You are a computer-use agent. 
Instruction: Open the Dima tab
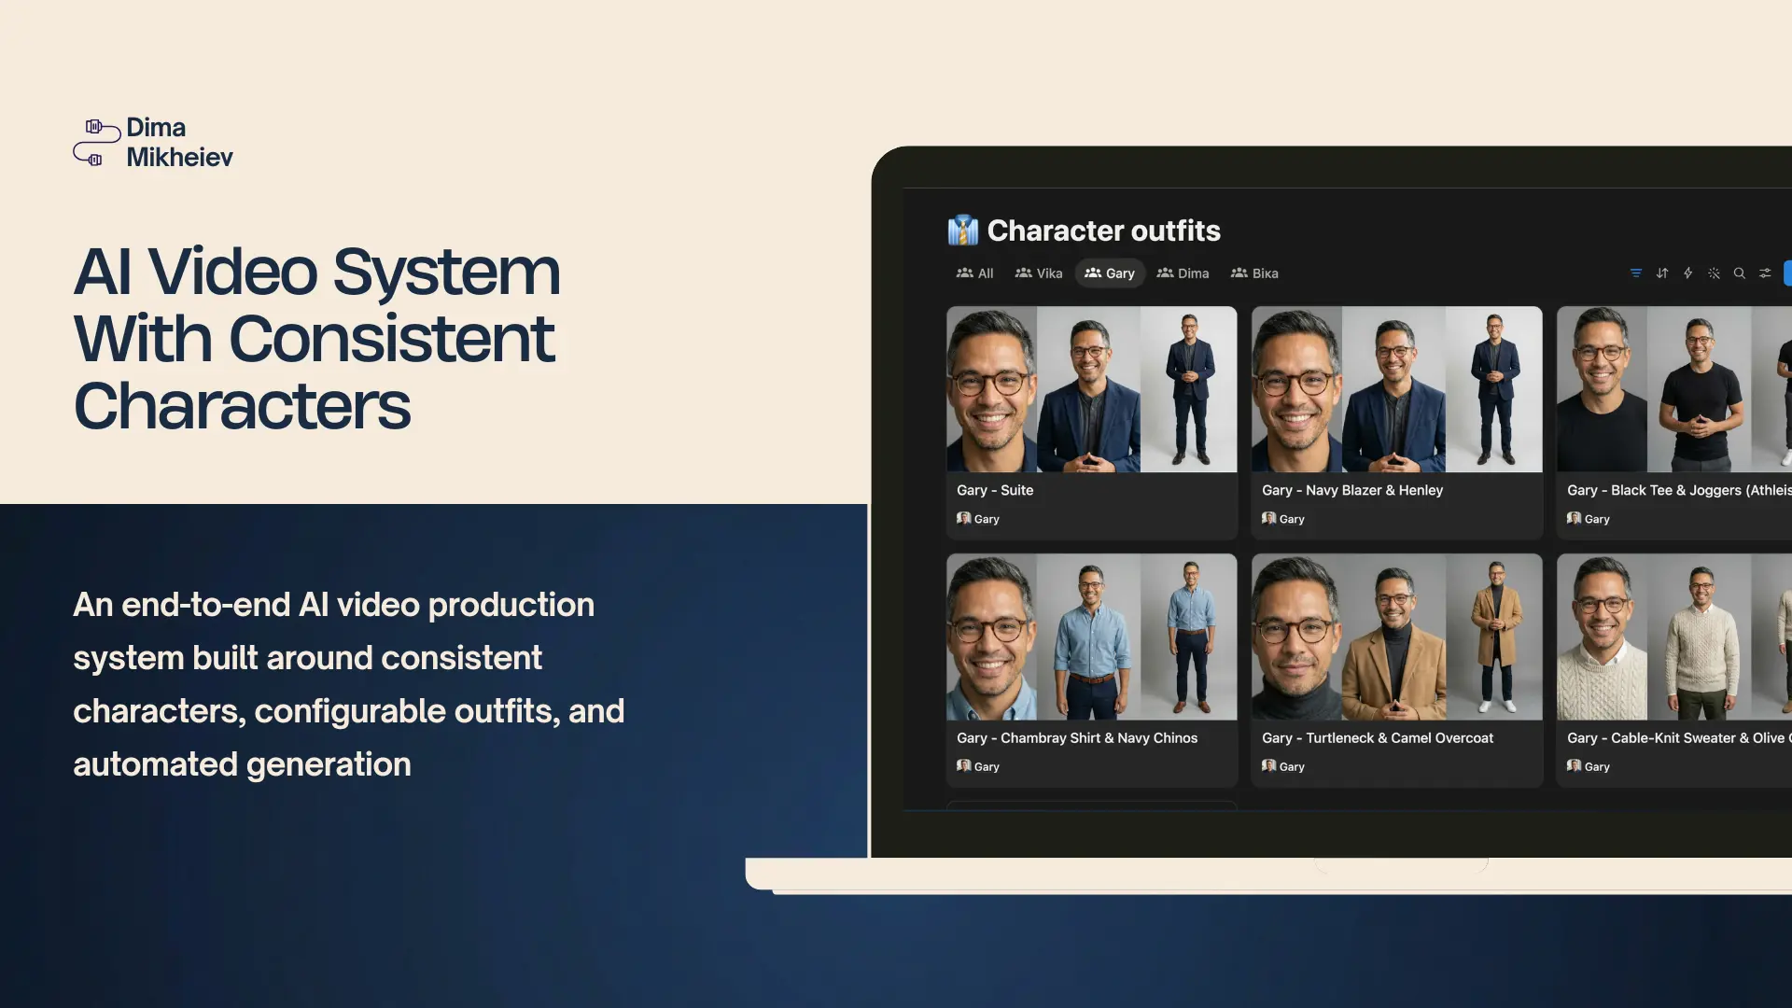pyautogui.click(x=1183, y=273)
